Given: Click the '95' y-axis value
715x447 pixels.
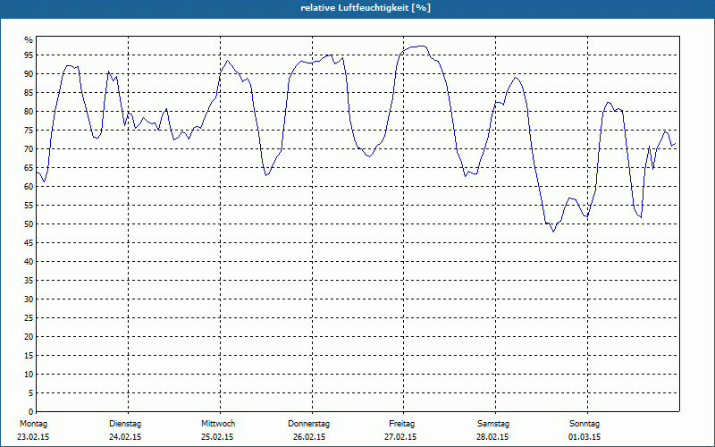Looking at the screenshot, I should tap(29, 55).
